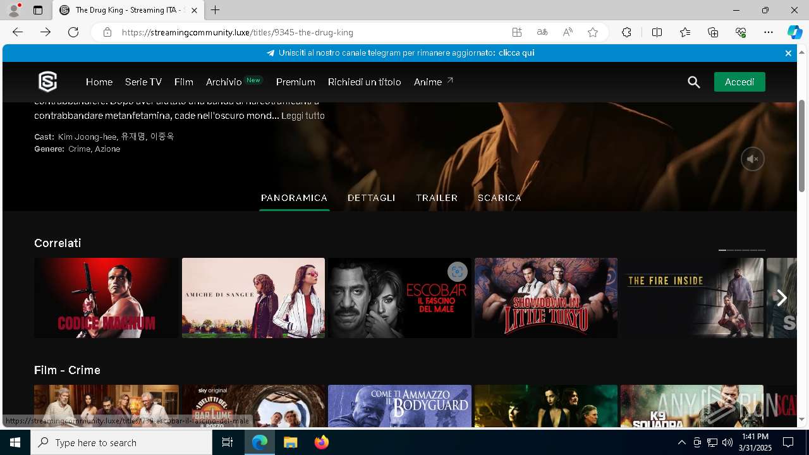Viewport: 809px width, 455px height.
Task: Click the browser Back arrow
Action: tap(18, 32)
